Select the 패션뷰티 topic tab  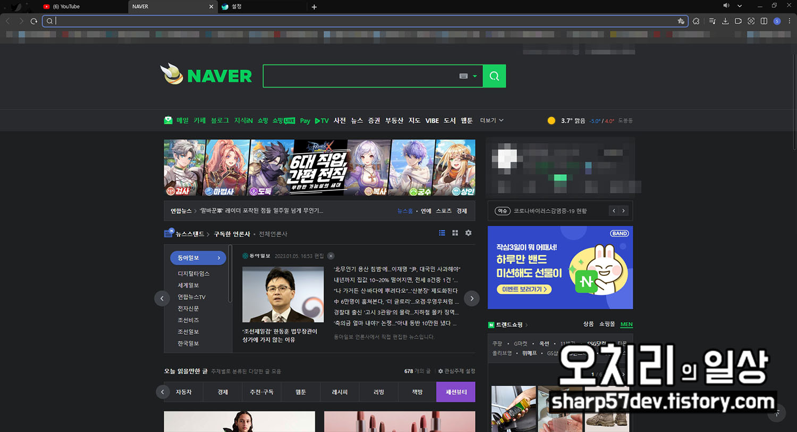point(456,392)
